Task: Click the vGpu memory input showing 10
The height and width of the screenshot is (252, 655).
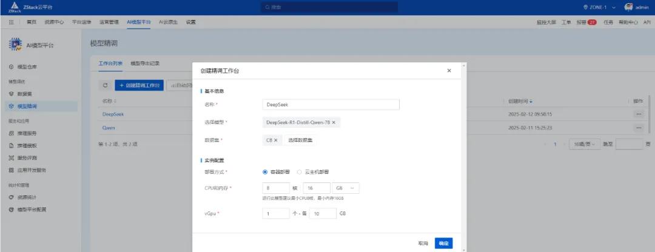Action: click(323, 213)
